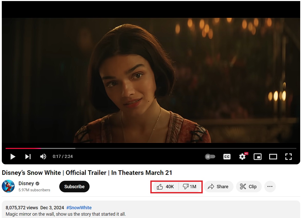Play the Snow White trailer video
The image size is (302, 218).
click(x=13, y=157)
